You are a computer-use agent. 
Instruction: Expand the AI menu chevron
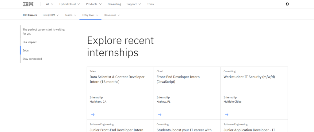tap(52, 4)
